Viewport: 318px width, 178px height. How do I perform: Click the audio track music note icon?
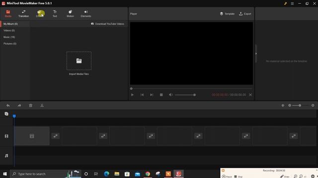pos(6,156)
